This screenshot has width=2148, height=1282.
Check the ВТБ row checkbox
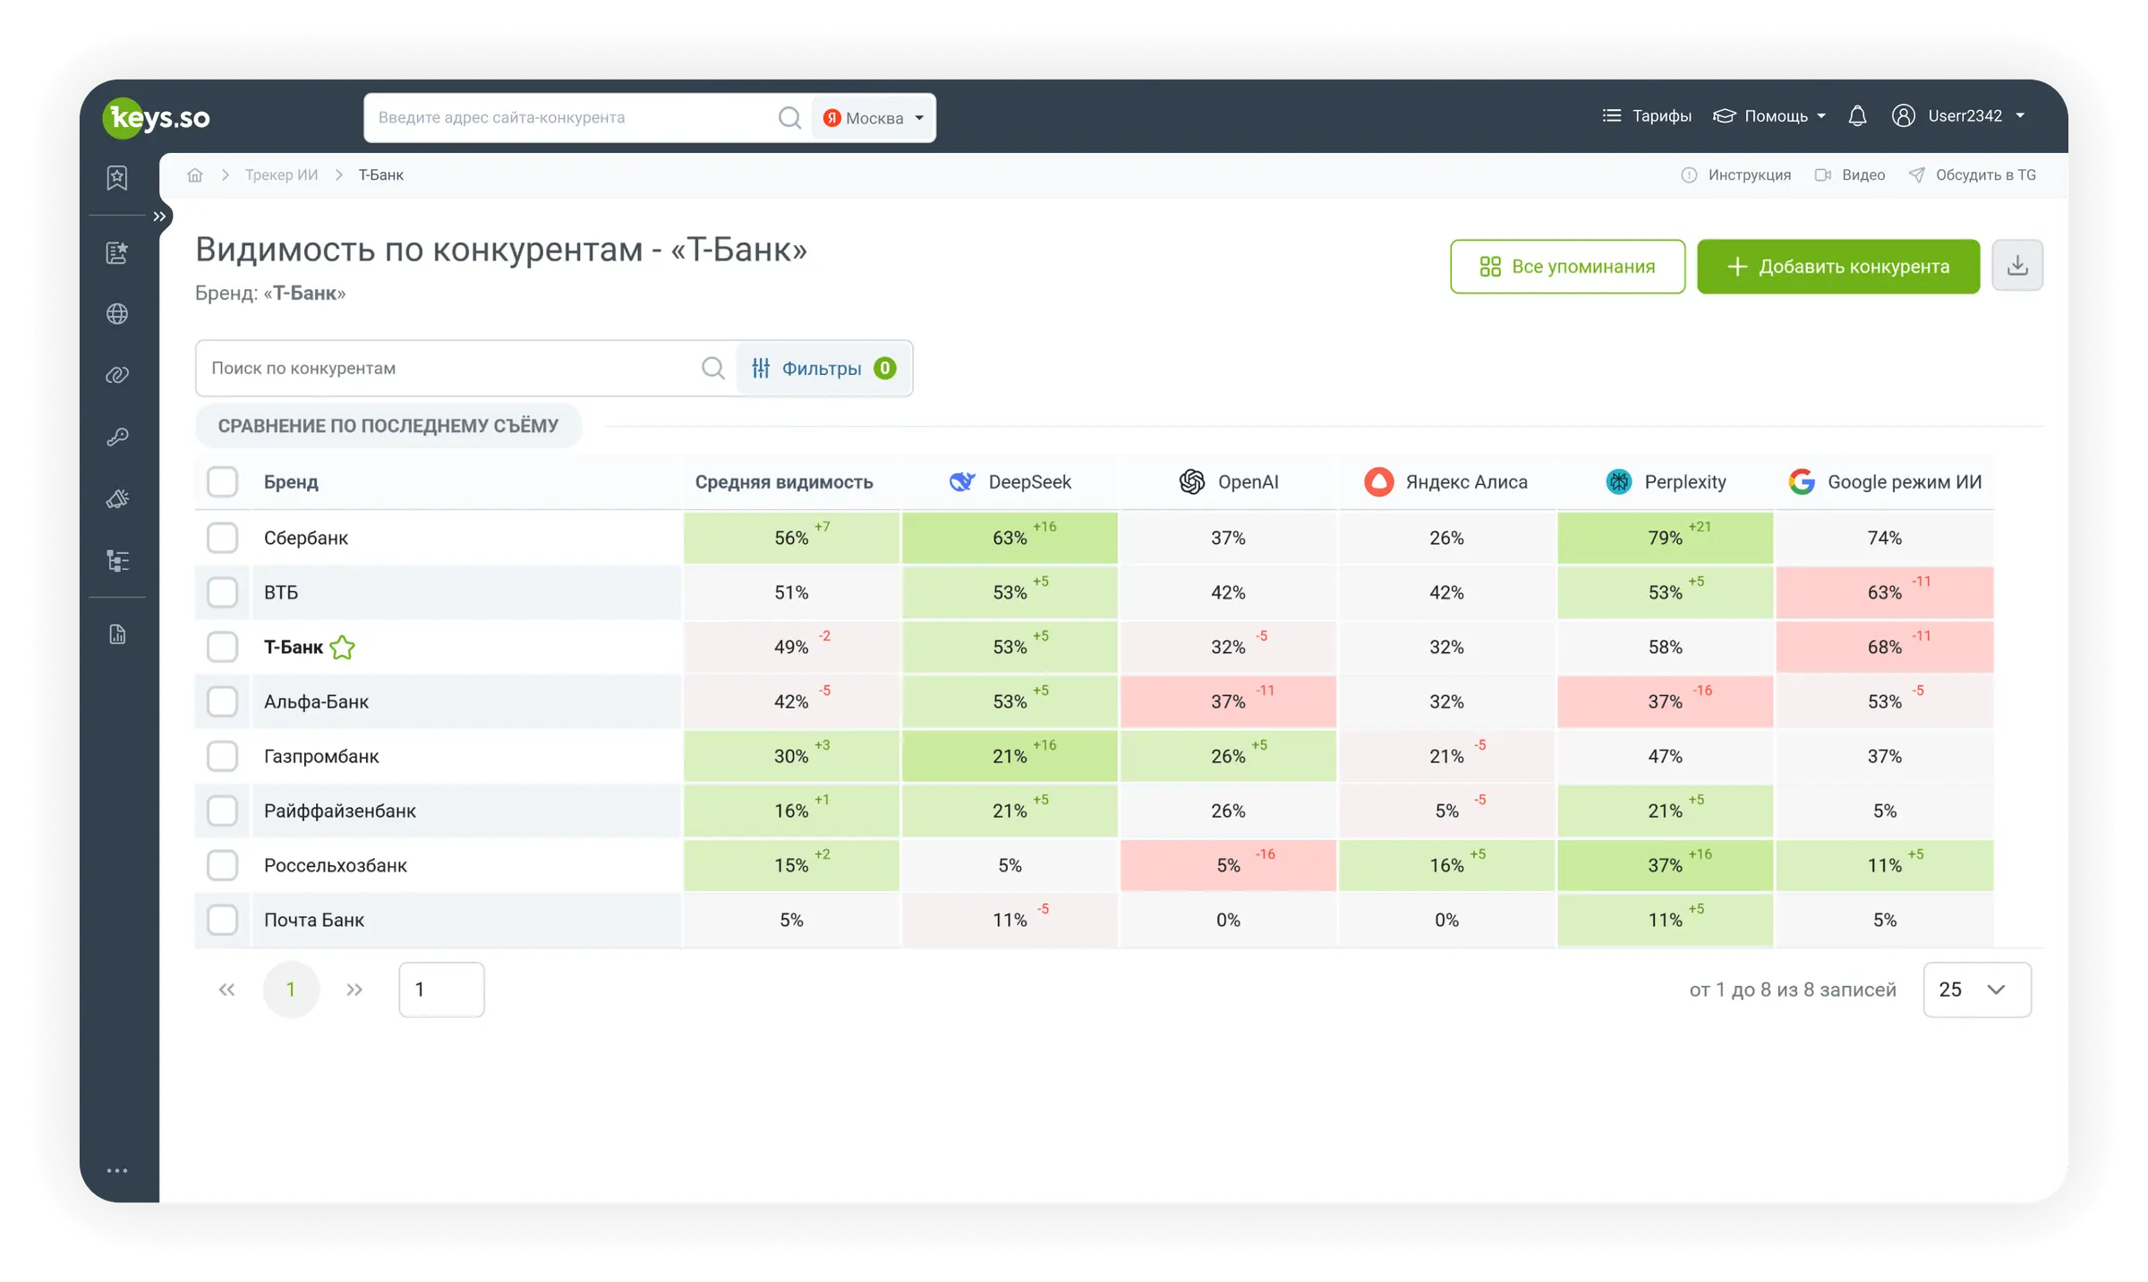[x=222, y=592]
